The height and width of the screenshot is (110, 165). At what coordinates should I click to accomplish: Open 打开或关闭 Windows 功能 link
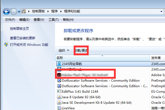[x=29, y=45]
